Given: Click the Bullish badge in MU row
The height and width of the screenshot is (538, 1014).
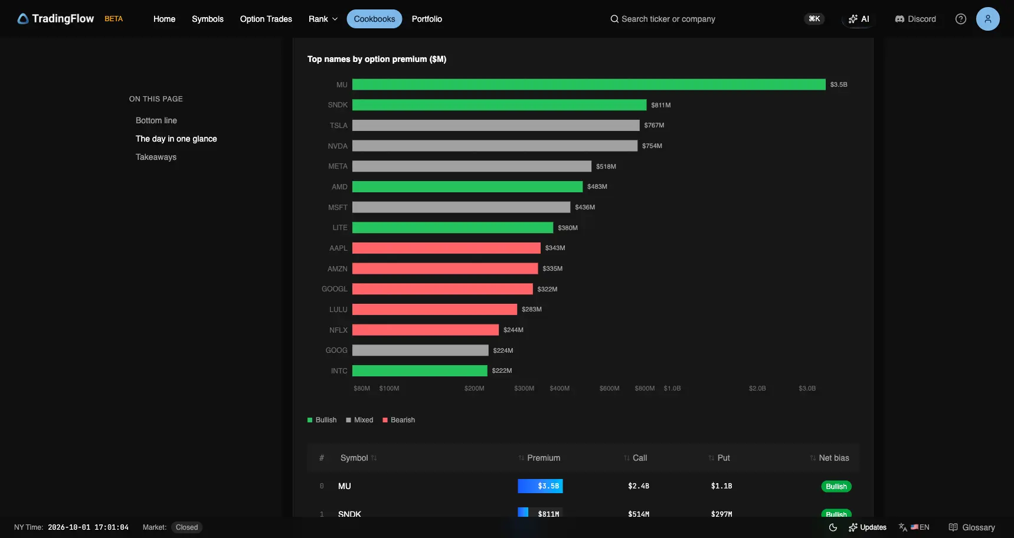Looking at the screenshot, I should pyautogui.click(x=836, y=487).
